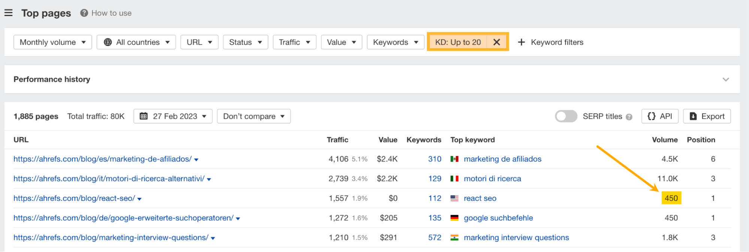Click the 129 keywords count
This screenshot has height=252, width=749.
click(435, 179)
